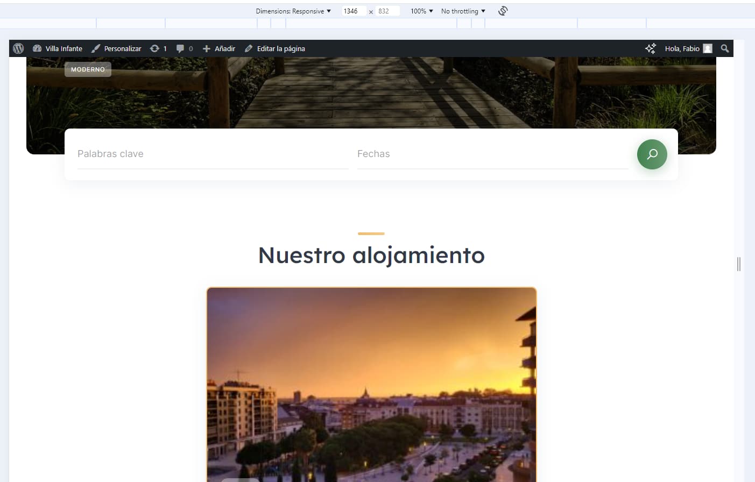
Task: Click the viewport height field
Action: [387, 11]
